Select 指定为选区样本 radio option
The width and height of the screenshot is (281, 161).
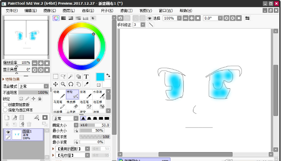point(5,110)
